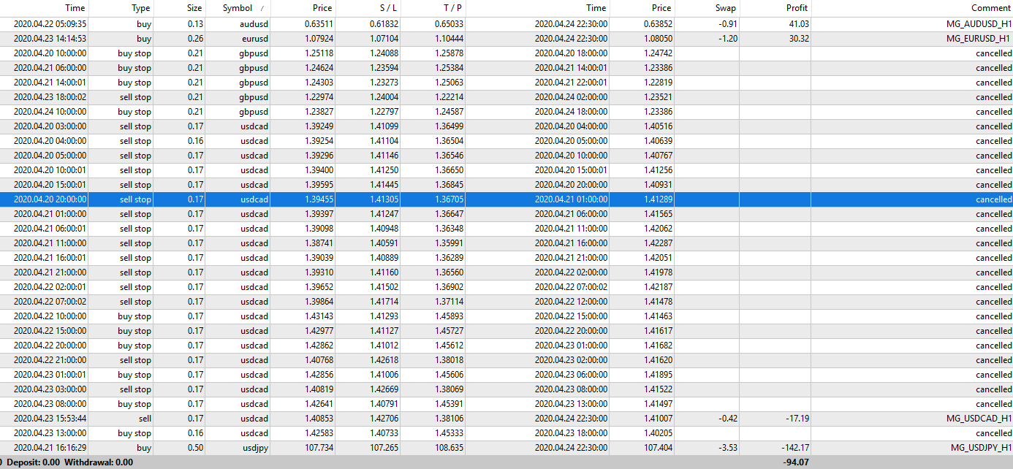1013x469 pixels.
Task: Click the close price 1.40205
Action: [x=659, y=433]
